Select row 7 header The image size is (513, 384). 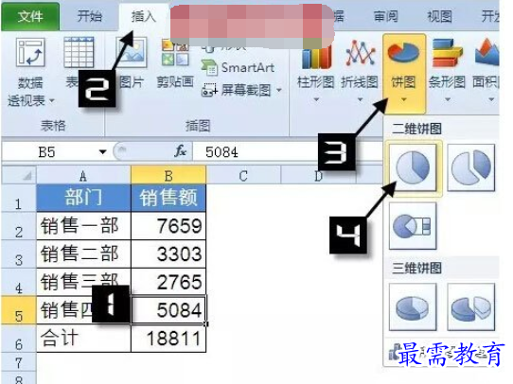tap(19, 362)
